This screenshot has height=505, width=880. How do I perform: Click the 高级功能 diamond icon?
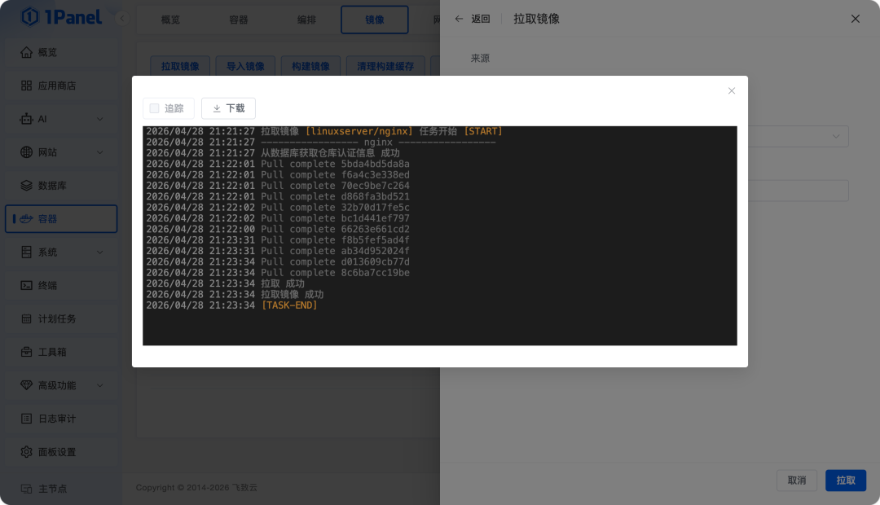[26, 385]
